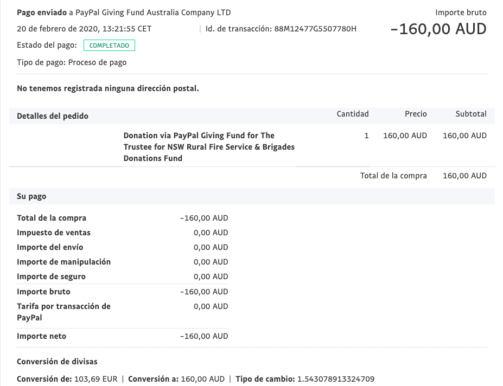
Task: Click 'Tarifa por transacción de PayPal' label
Action: (x=64, y=312)
